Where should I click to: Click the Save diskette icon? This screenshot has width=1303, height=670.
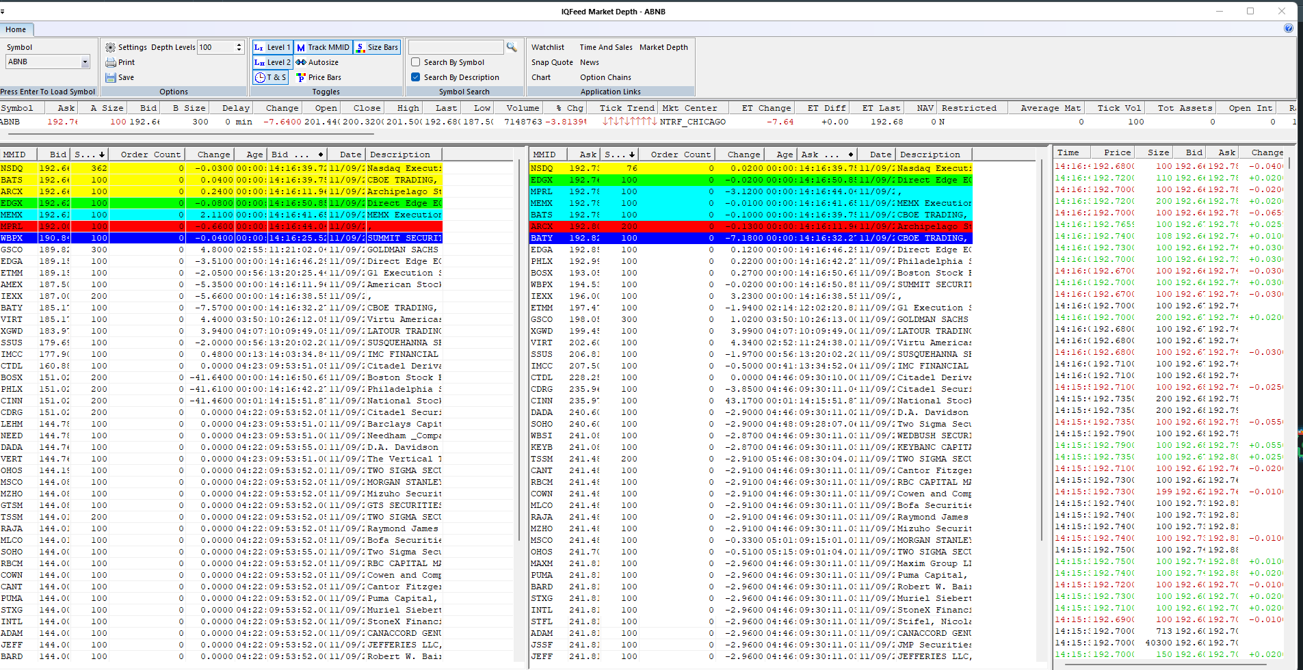click(x=111, y=77)
